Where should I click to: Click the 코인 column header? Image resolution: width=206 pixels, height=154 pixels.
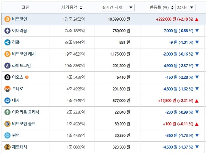pyautogui.click(x=25, y=7)
